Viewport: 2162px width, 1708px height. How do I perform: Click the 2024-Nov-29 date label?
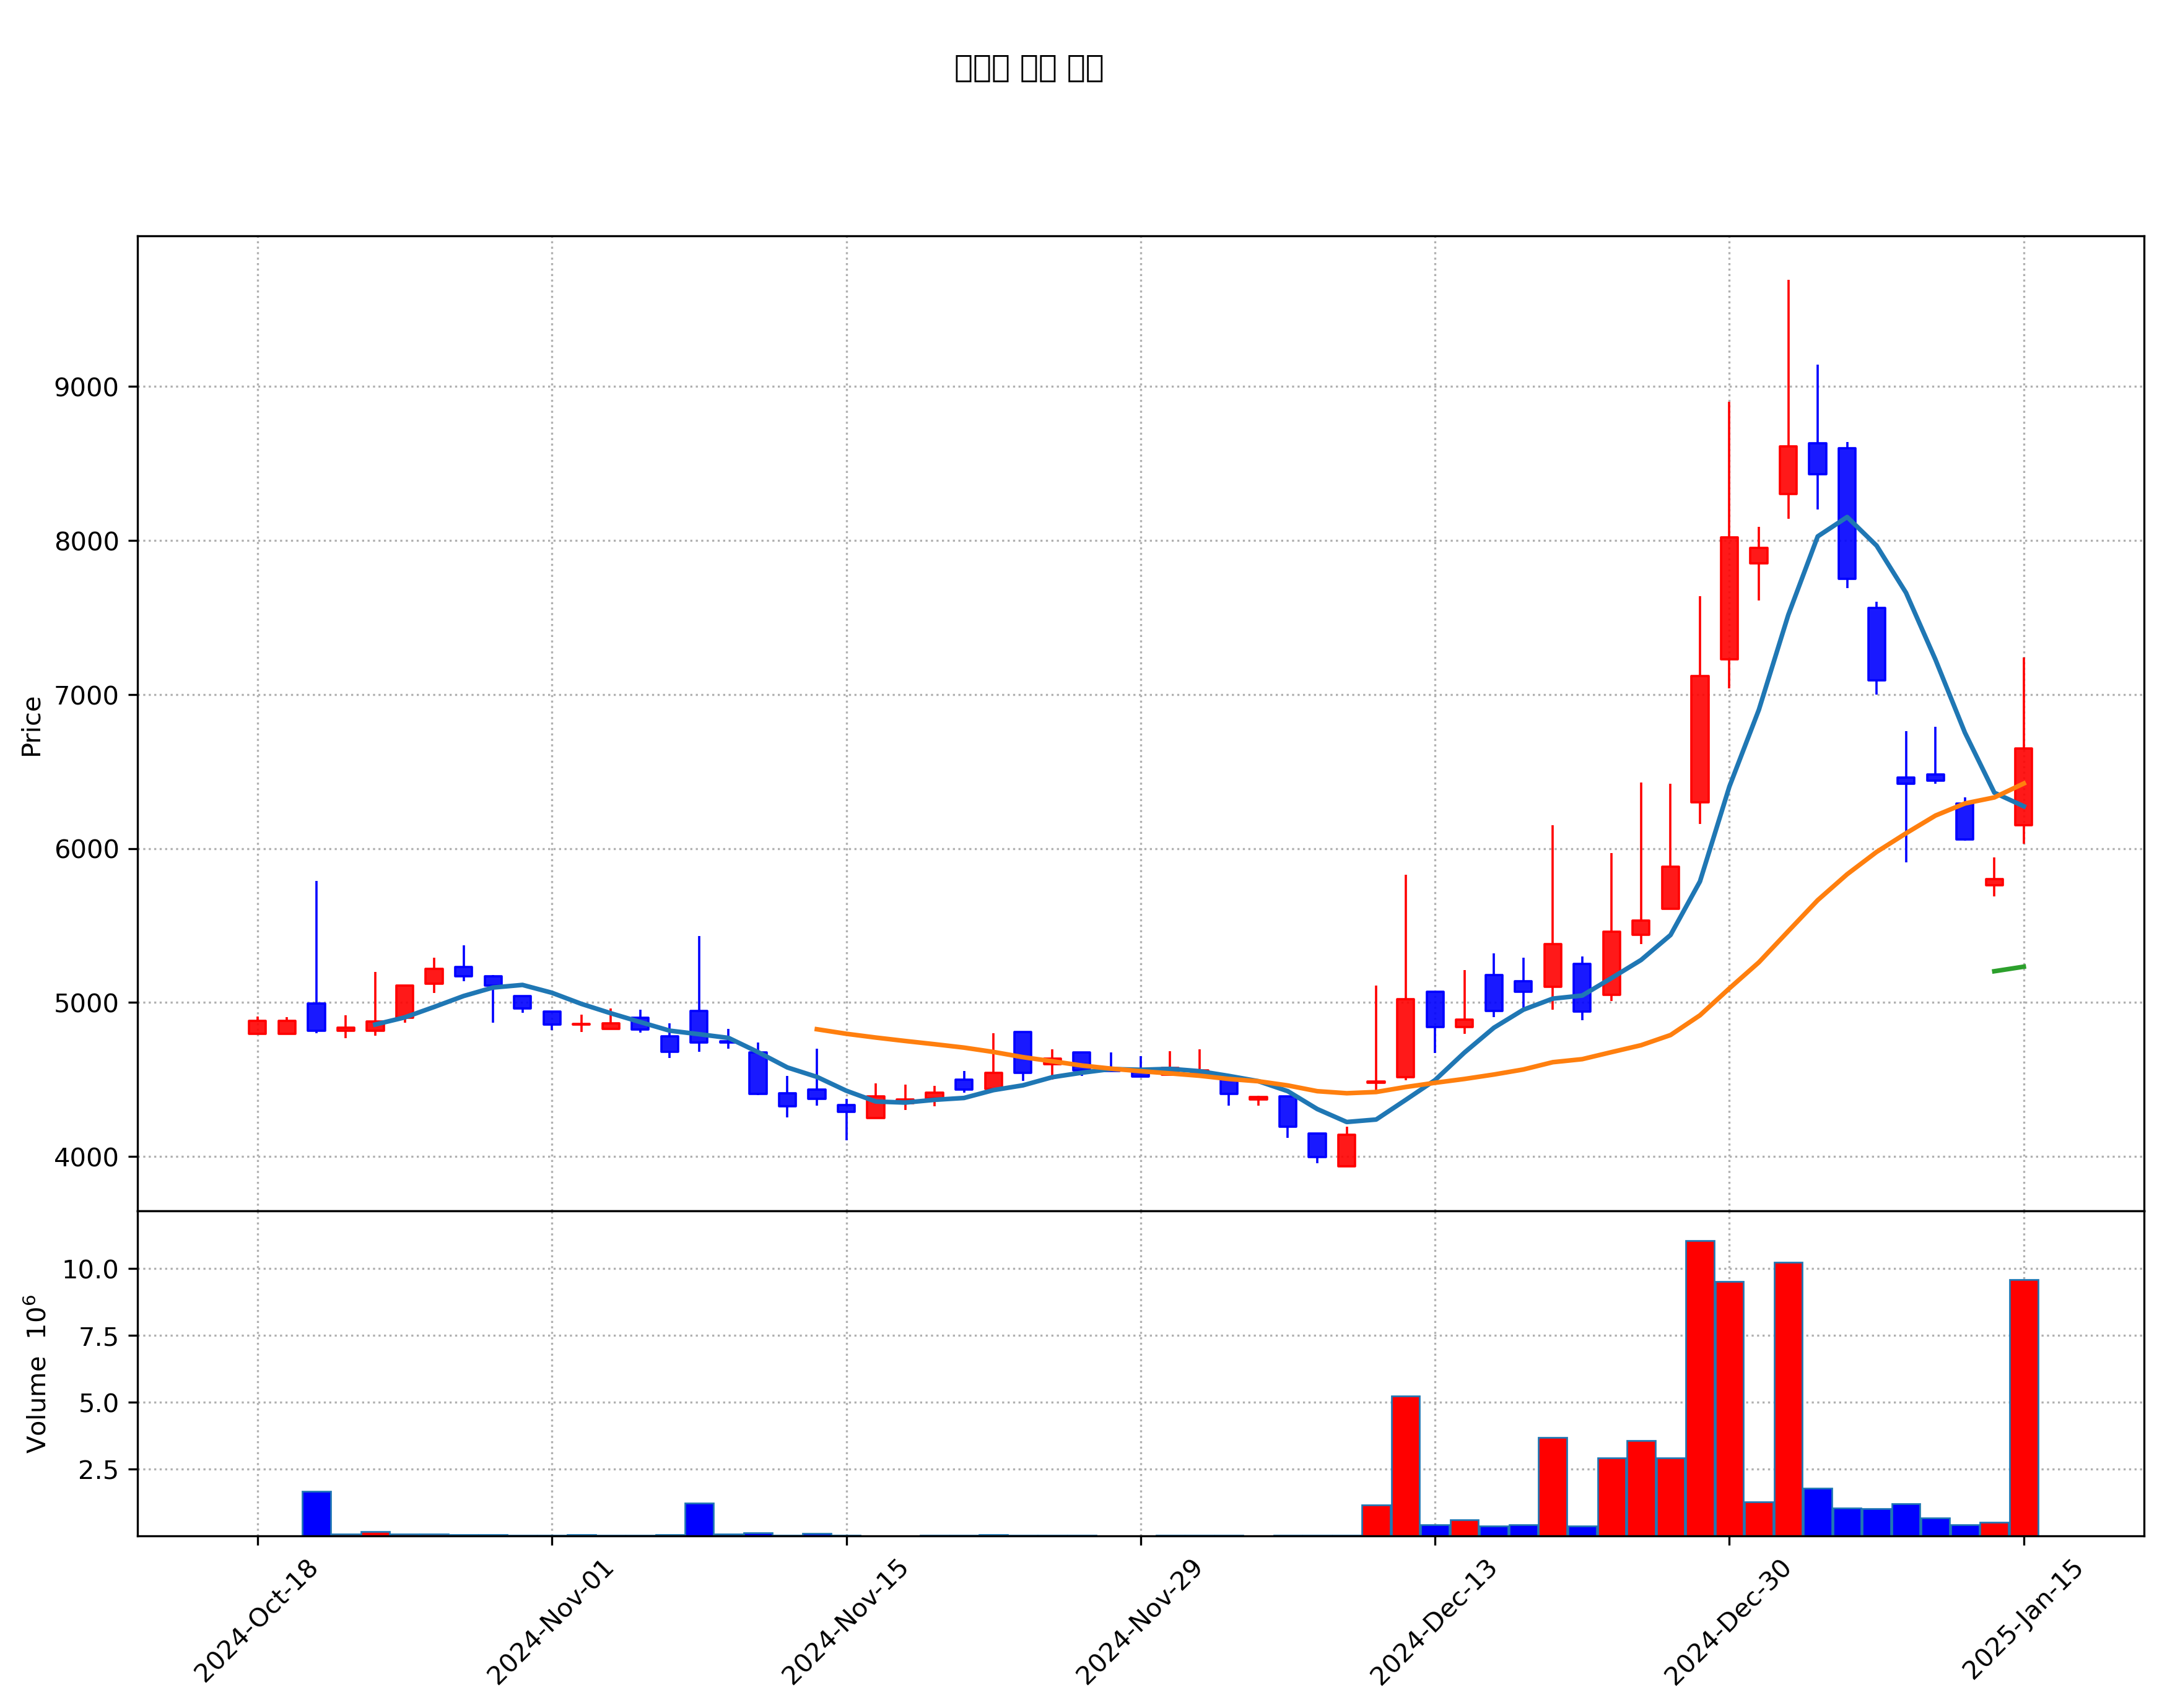click(1138, 1621)
